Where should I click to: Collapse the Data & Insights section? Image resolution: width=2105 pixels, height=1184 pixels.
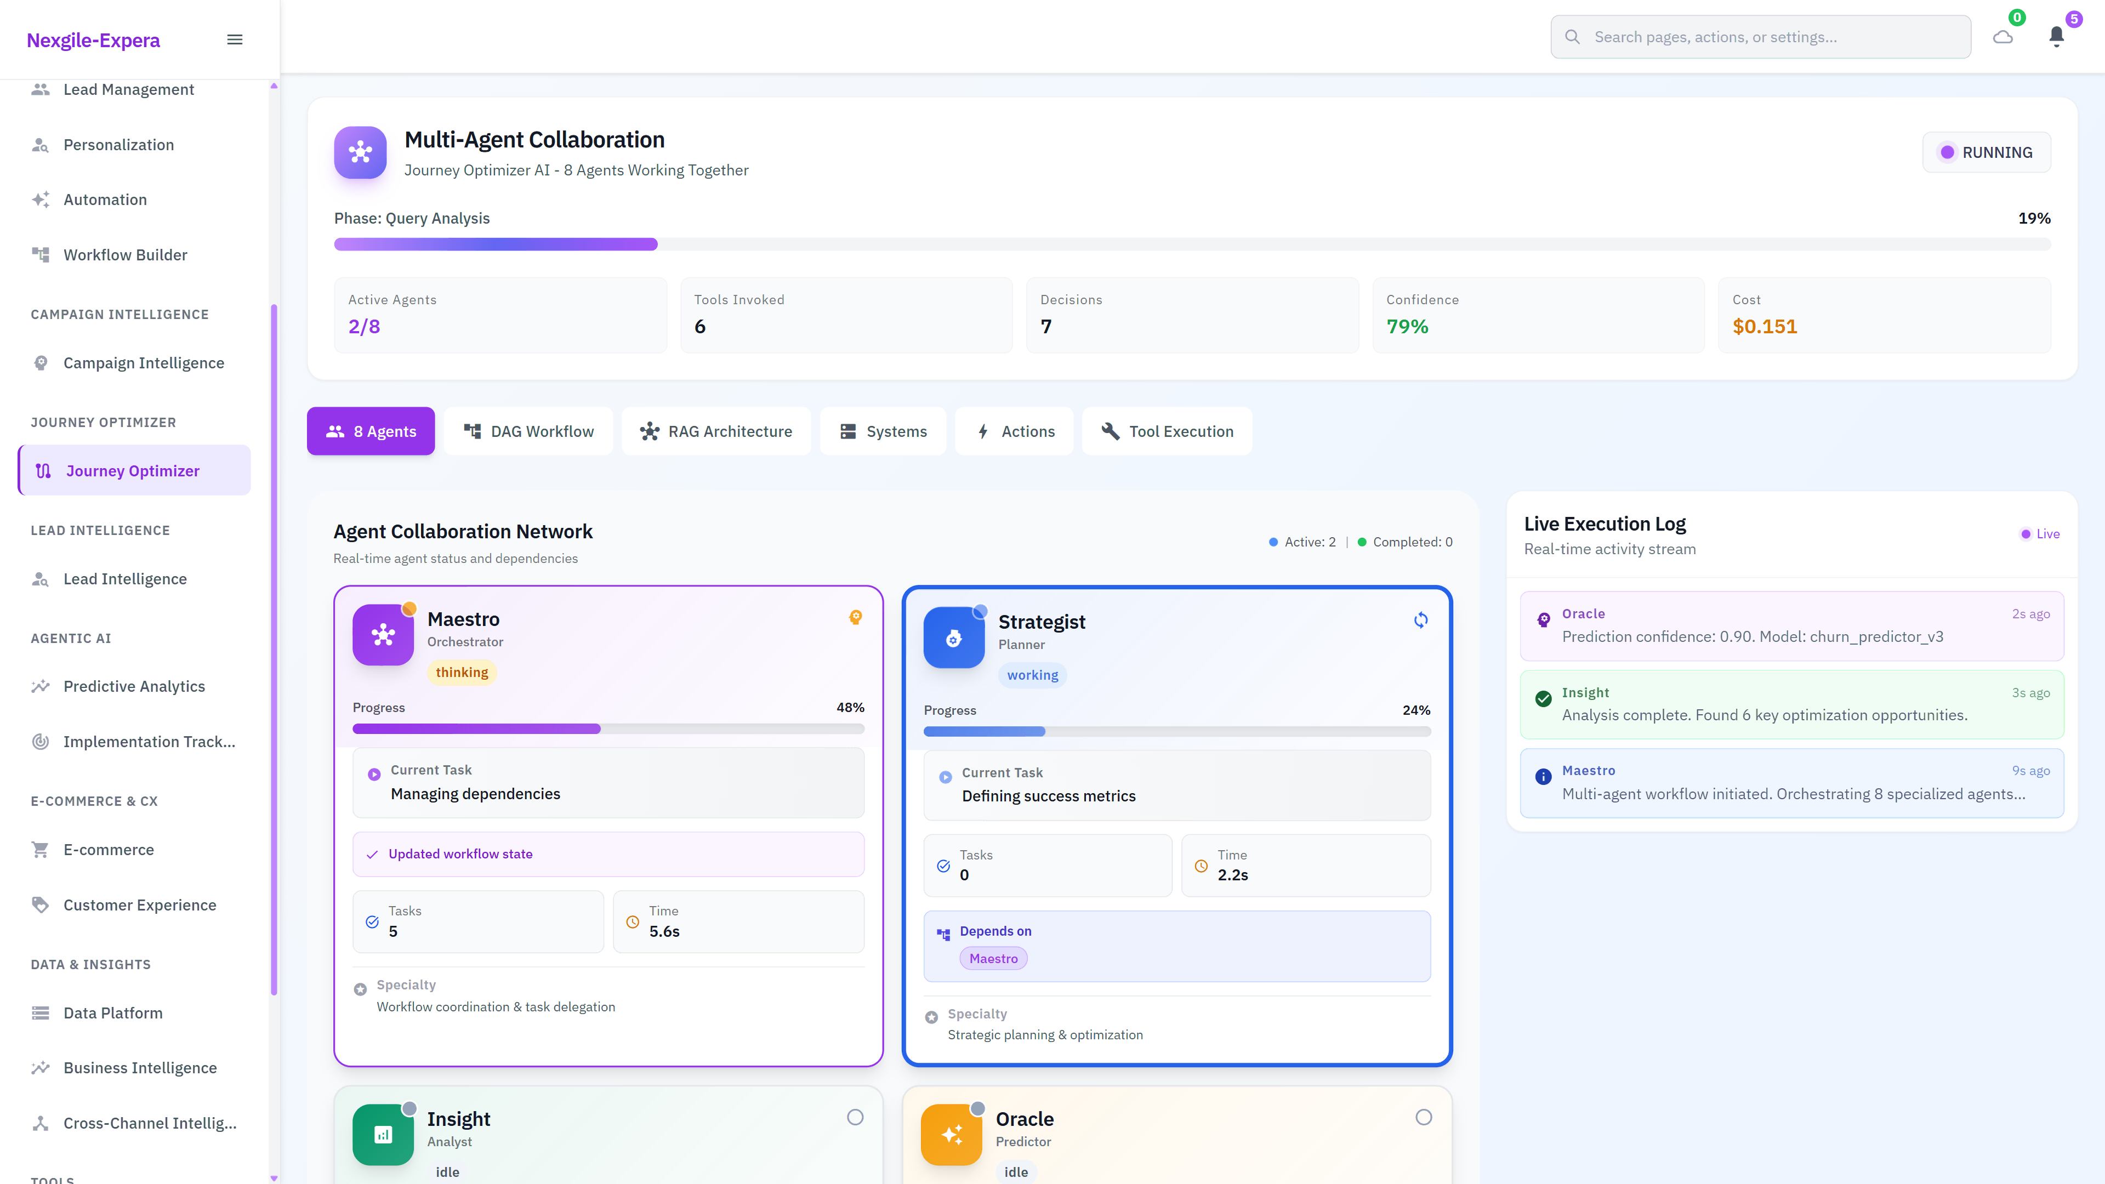coord(90,964)
